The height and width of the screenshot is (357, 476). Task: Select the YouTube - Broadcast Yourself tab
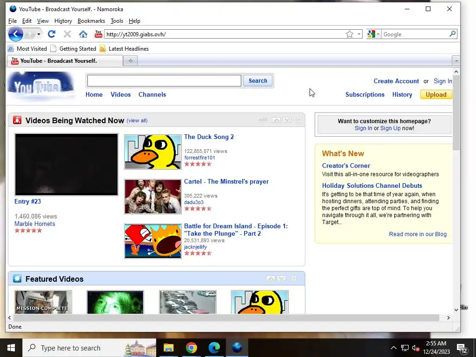coord(65,61)
